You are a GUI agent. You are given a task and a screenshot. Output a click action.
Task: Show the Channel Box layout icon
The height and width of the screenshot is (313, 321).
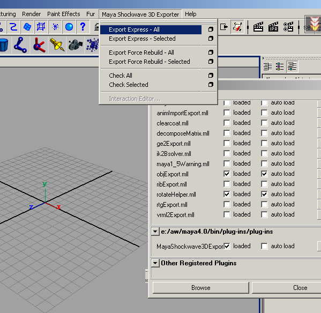(x=292, y=66)
